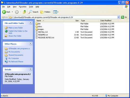Viewport: 130px width, 98px height.
Task: Click the Back arrow icon
Action: pyautogui.click(x=4, y=12)
